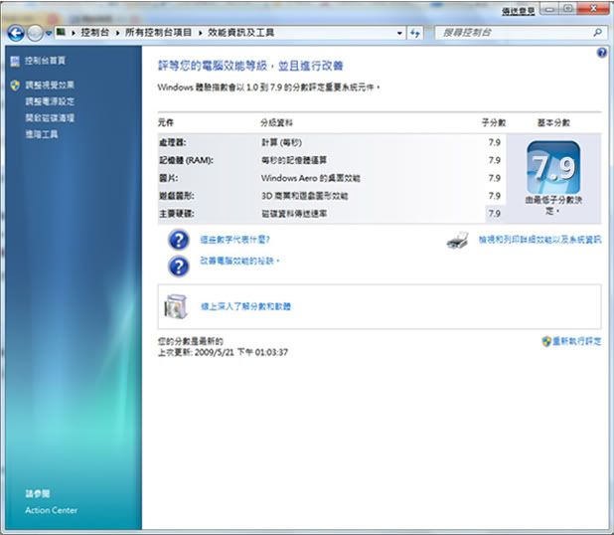Select the 處理器 row label

coord(173,142)
